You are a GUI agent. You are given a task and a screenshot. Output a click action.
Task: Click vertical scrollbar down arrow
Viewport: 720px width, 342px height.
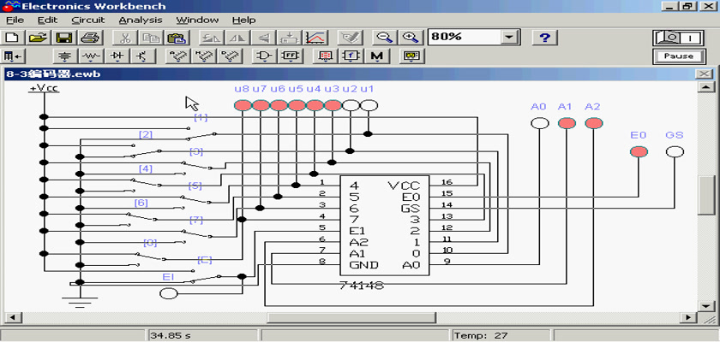pos(706,306)
